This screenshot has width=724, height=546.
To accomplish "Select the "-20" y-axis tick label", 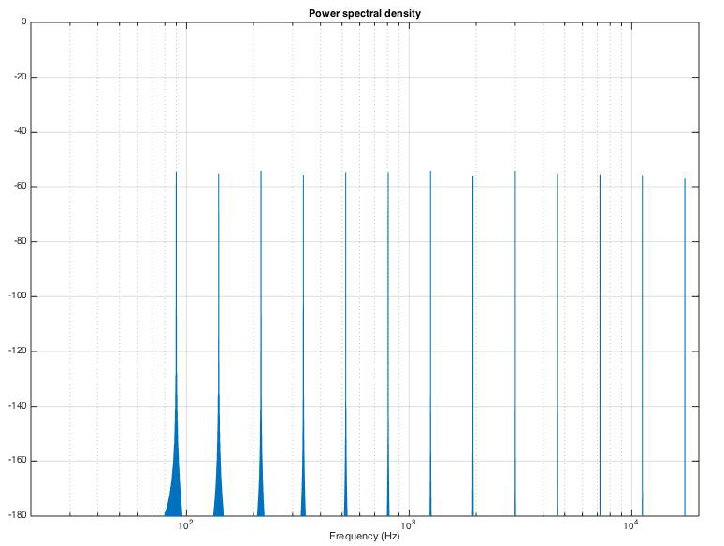I will point(21,77).
